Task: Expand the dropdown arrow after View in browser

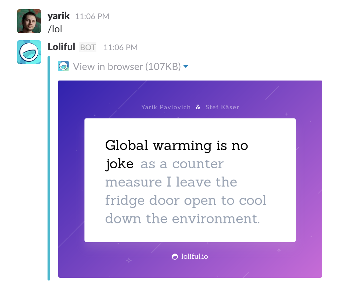Action: pyautogui.click(x=186, y=66)
